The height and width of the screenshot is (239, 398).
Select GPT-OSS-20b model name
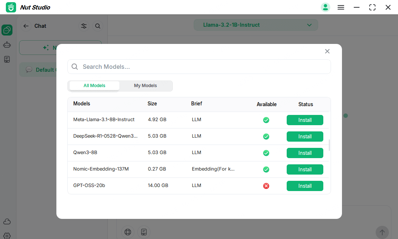(x=89, y=186)
